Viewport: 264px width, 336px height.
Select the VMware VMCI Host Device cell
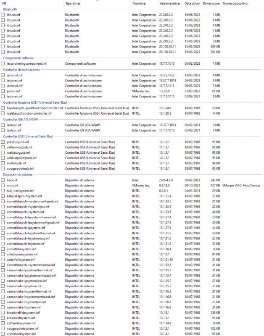[241, 186]
